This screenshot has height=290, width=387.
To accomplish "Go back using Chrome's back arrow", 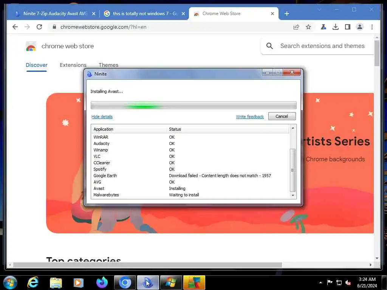I will [x=15, y=27].
